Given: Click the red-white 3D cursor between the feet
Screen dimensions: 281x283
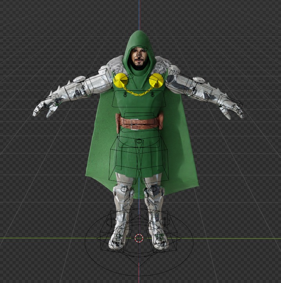Looking at the screenshot, I should pyautogui.click(x=139, y=238).
